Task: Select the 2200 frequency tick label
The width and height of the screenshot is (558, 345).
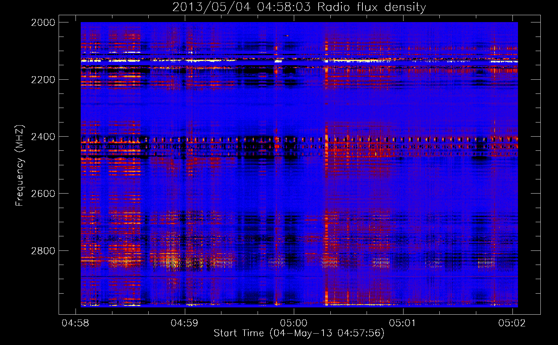Action: pos(43,80)
